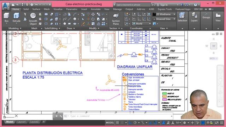Select the Line tool in Draw

[69, 19]
